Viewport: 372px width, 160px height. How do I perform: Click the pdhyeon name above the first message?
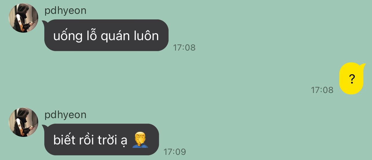pos(65,11)
